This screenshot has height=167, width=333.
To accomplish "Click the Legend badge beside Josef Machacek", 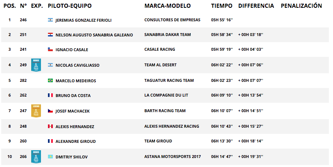I will click(36, 111).
